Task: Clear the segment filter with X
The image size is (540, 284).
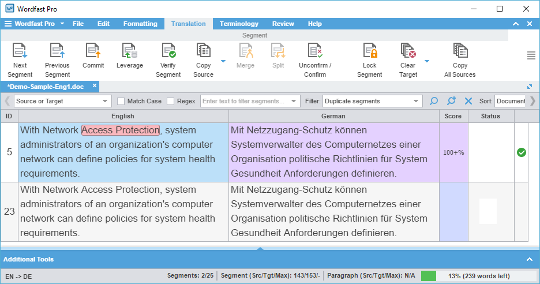Action: [468, 101]
